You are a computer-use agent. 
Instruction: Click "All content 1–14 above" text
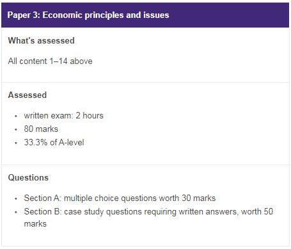tap(50, 61)
